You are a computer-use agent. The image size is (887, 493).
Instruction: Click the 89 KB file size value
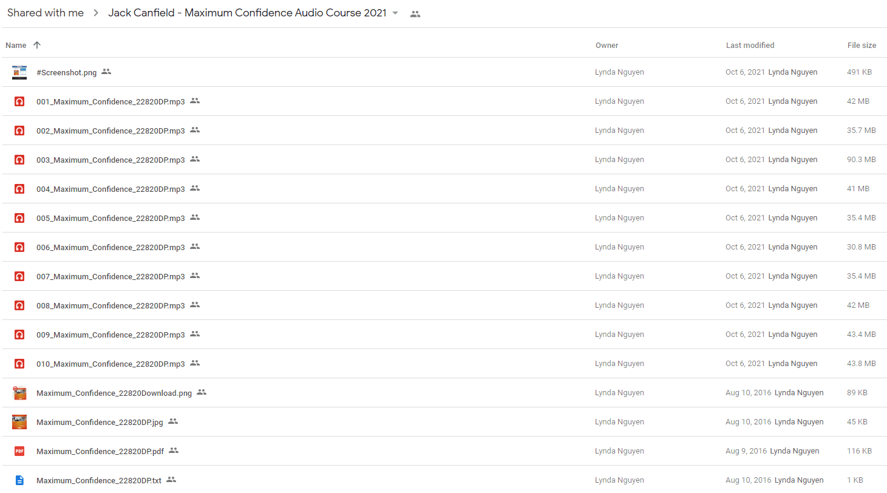coord(857,393)
